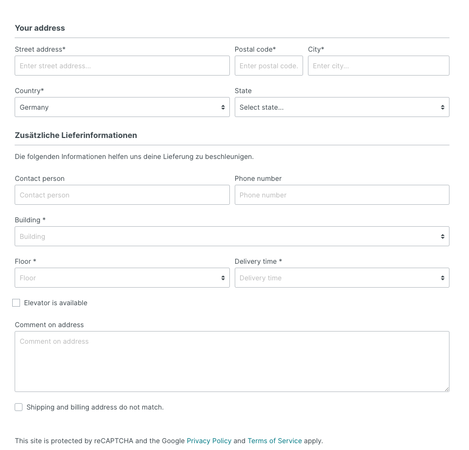
Task: Open the Building dropdown
Action: [x=232, y=236]
